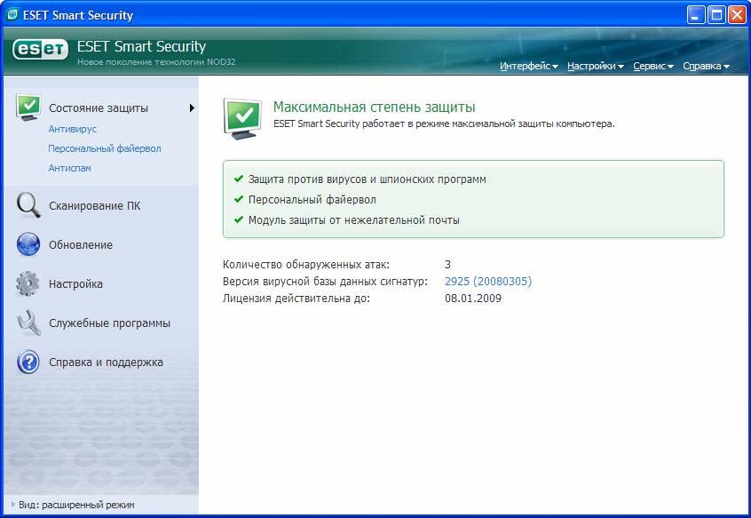This screenshot has height=518, width=751.
Task: Click Версия вирусной базы данных сигнатур label
Action: pyautogui.click(x=325, y=282)
